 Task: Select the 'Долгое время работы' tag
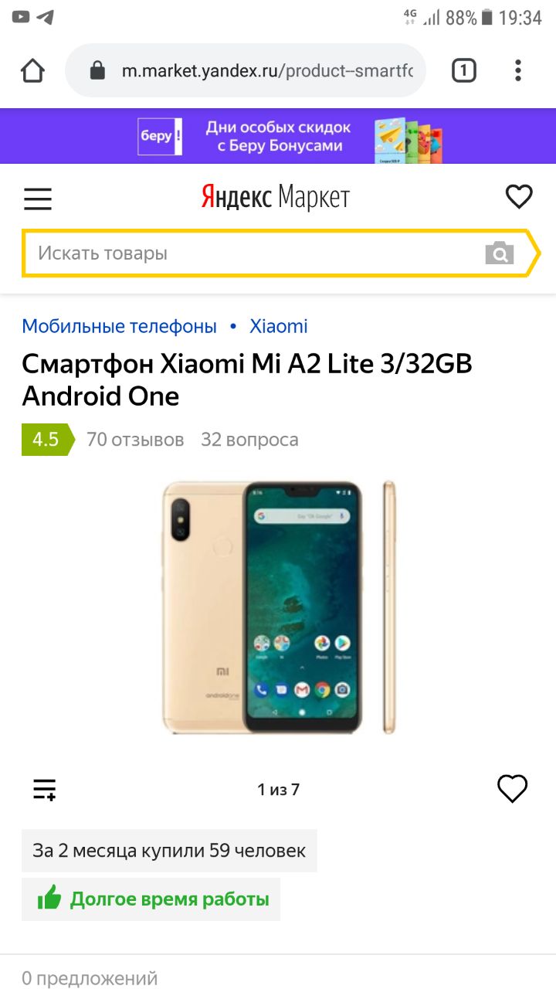(x=151, y=899)
